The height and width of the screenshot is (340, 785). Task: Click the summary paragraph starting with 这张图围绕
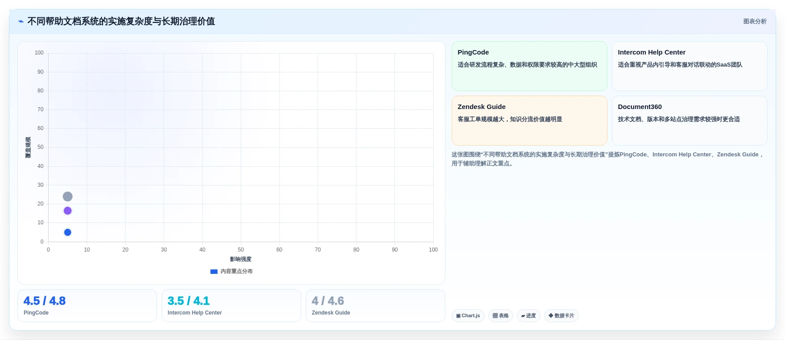(x=608, y=159)
